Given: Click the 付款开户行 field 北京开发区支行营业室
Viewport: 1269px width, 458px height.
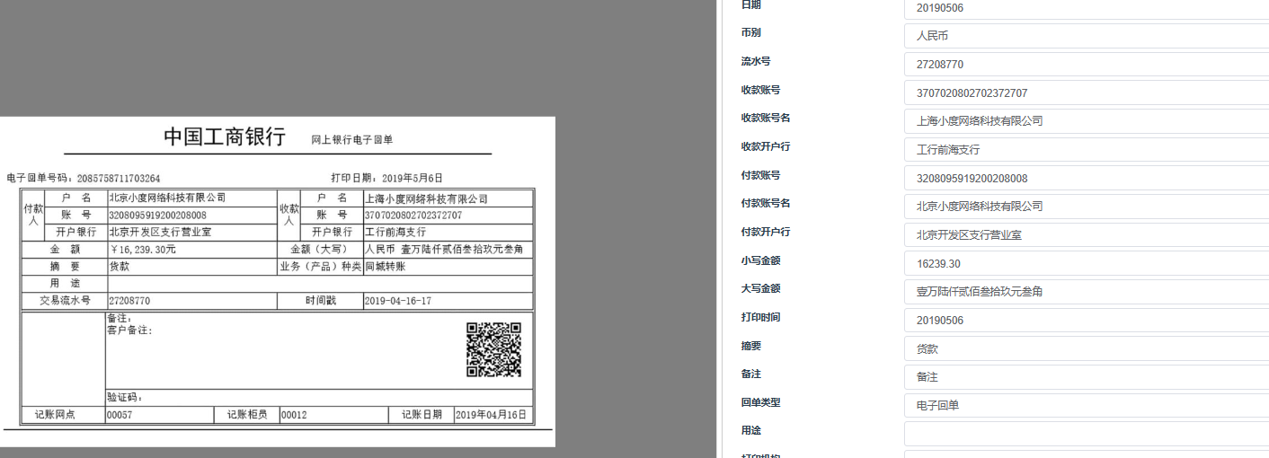Looking at the screenshot, I should click(x=1087, y=235).
